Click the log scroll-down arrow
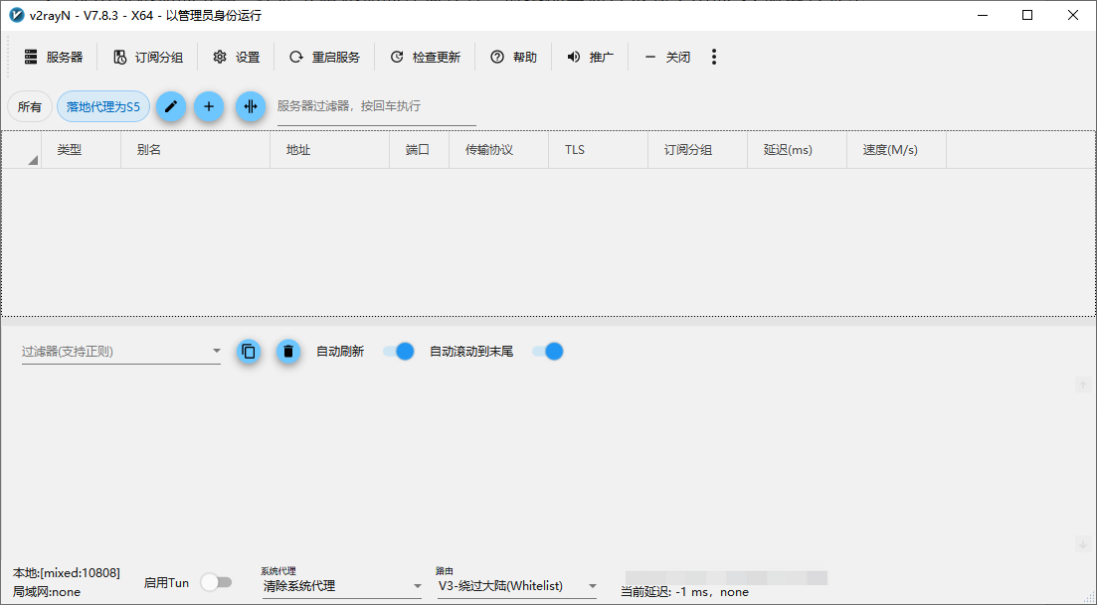The width and height of the screenshot is (1097, 605). [x=1083, y=544]
